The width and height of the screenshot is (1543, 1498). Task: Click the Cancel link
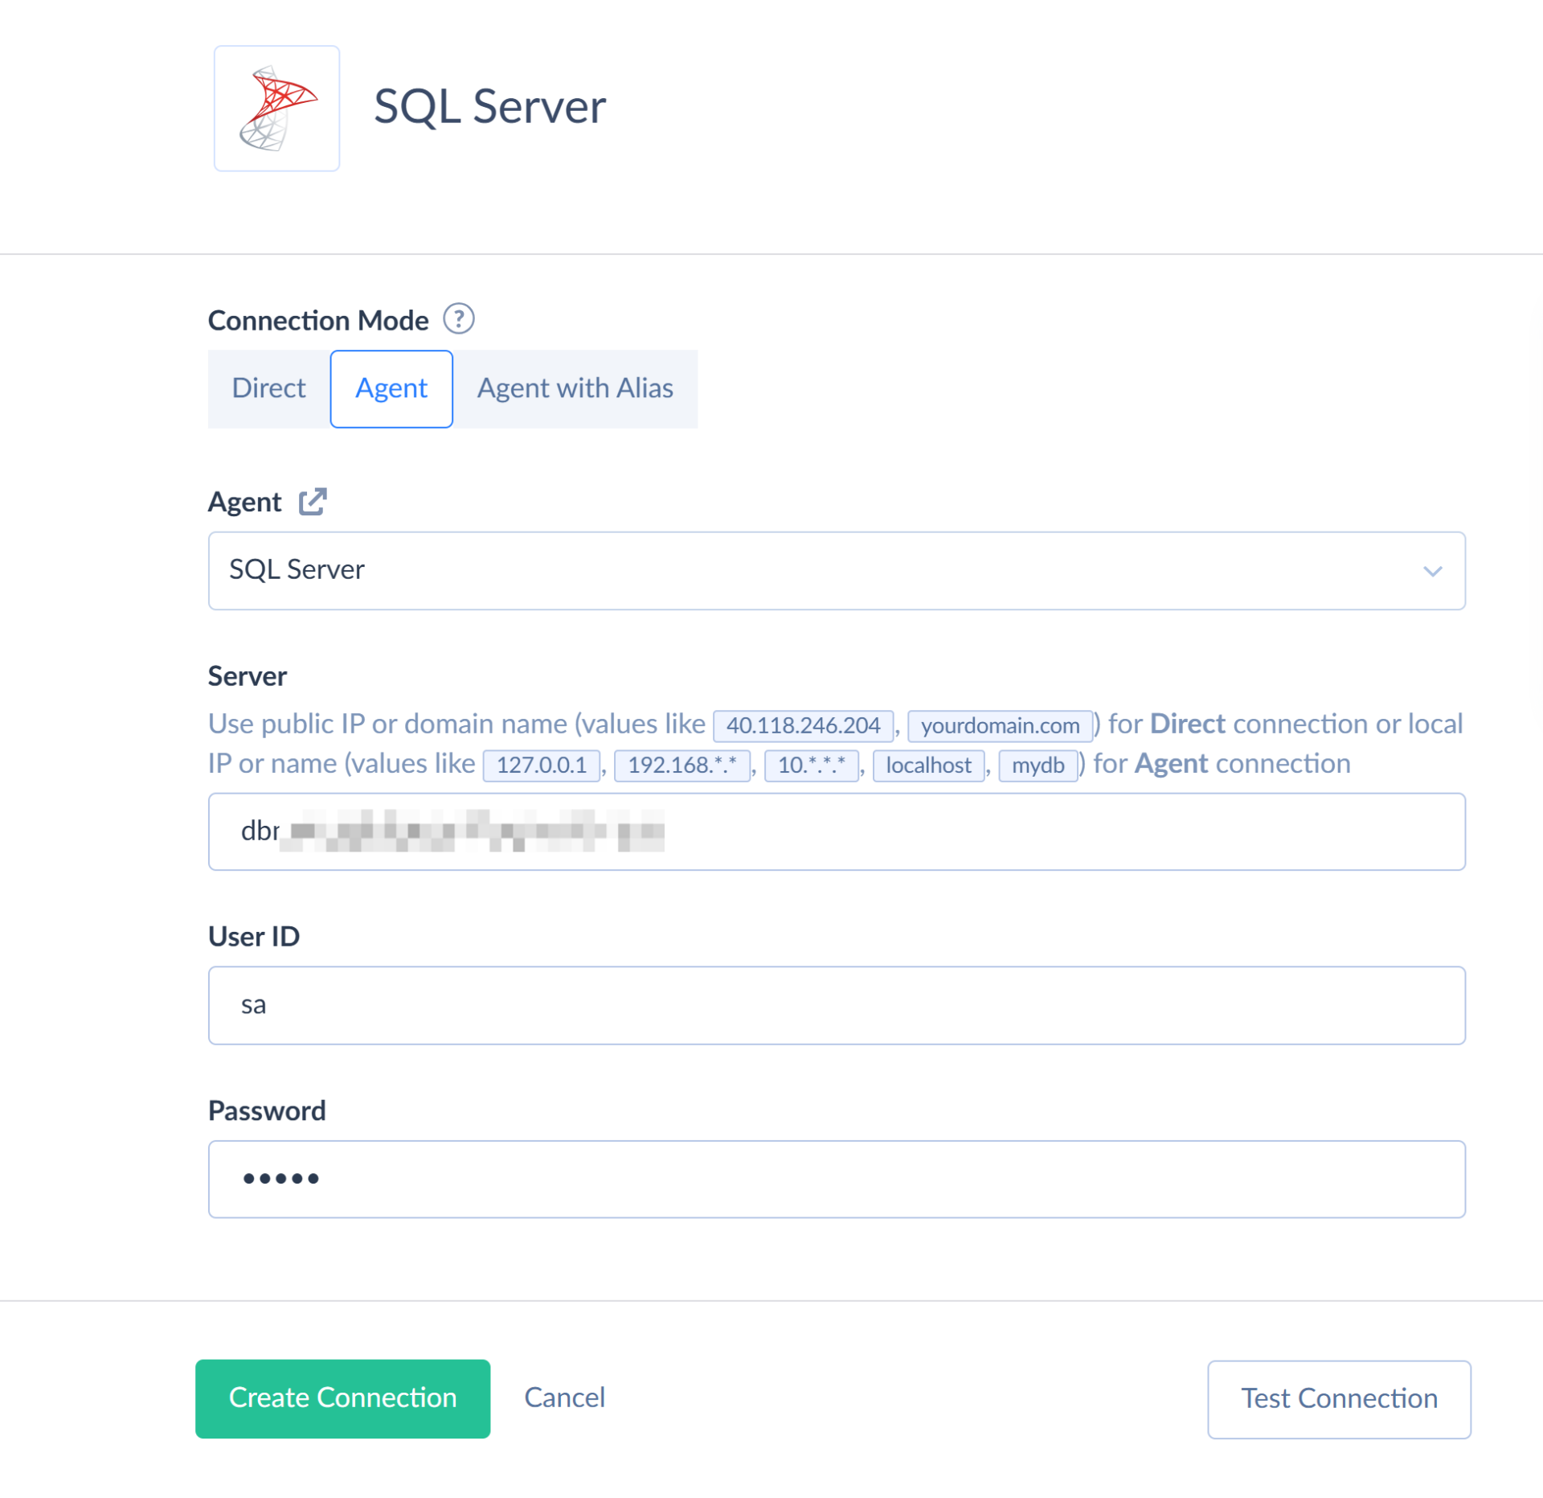point(564,1398)
